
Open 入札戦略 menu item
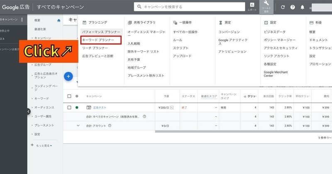click(134, 44)
